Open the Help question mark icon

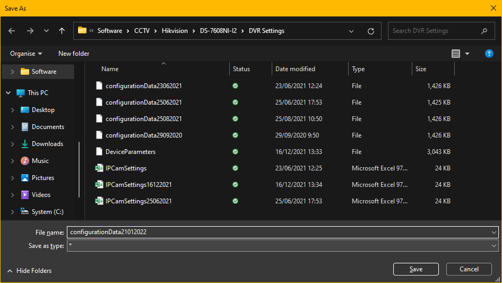point(489,54)
